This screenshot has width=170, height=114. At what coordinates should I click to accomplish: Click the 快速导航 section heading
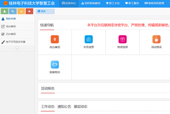[x=47, y=25]
